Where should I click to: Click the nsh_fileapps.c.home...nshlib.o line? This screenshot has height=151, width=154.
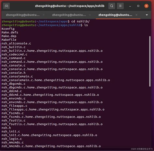(53, 109)
